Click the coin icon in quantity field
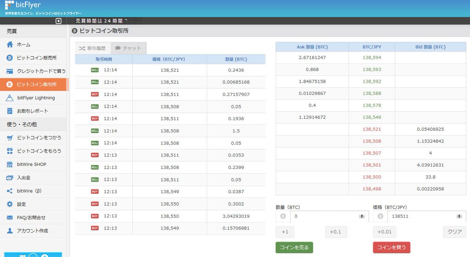The width and height of the screenshot is (470, 257). click(x=283, y=216)
